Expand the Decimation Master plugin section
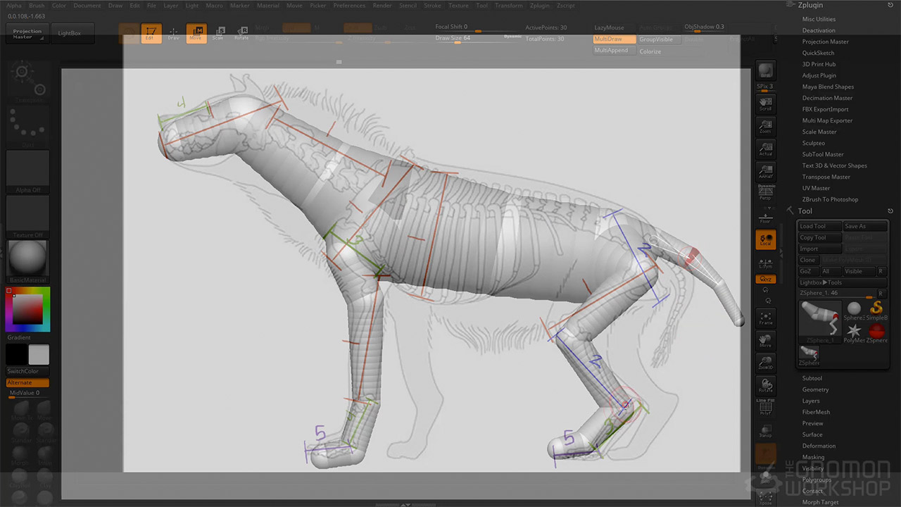 [x=827, y=98]
